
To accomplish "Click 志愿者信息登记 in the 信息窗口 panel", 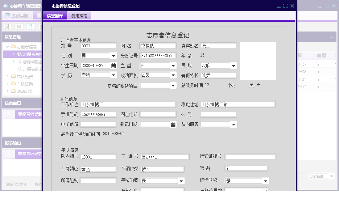I will click(x=29, y=114).
